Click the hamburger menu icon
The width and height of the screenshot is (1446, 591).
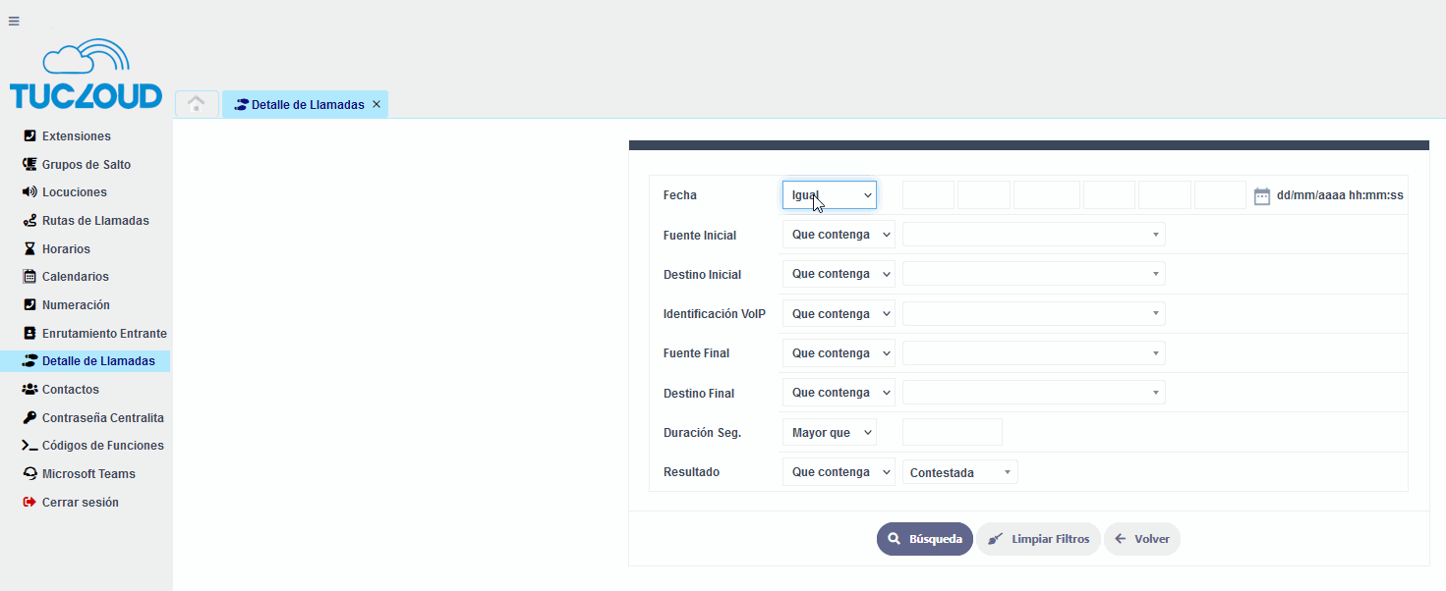point(14,21)
